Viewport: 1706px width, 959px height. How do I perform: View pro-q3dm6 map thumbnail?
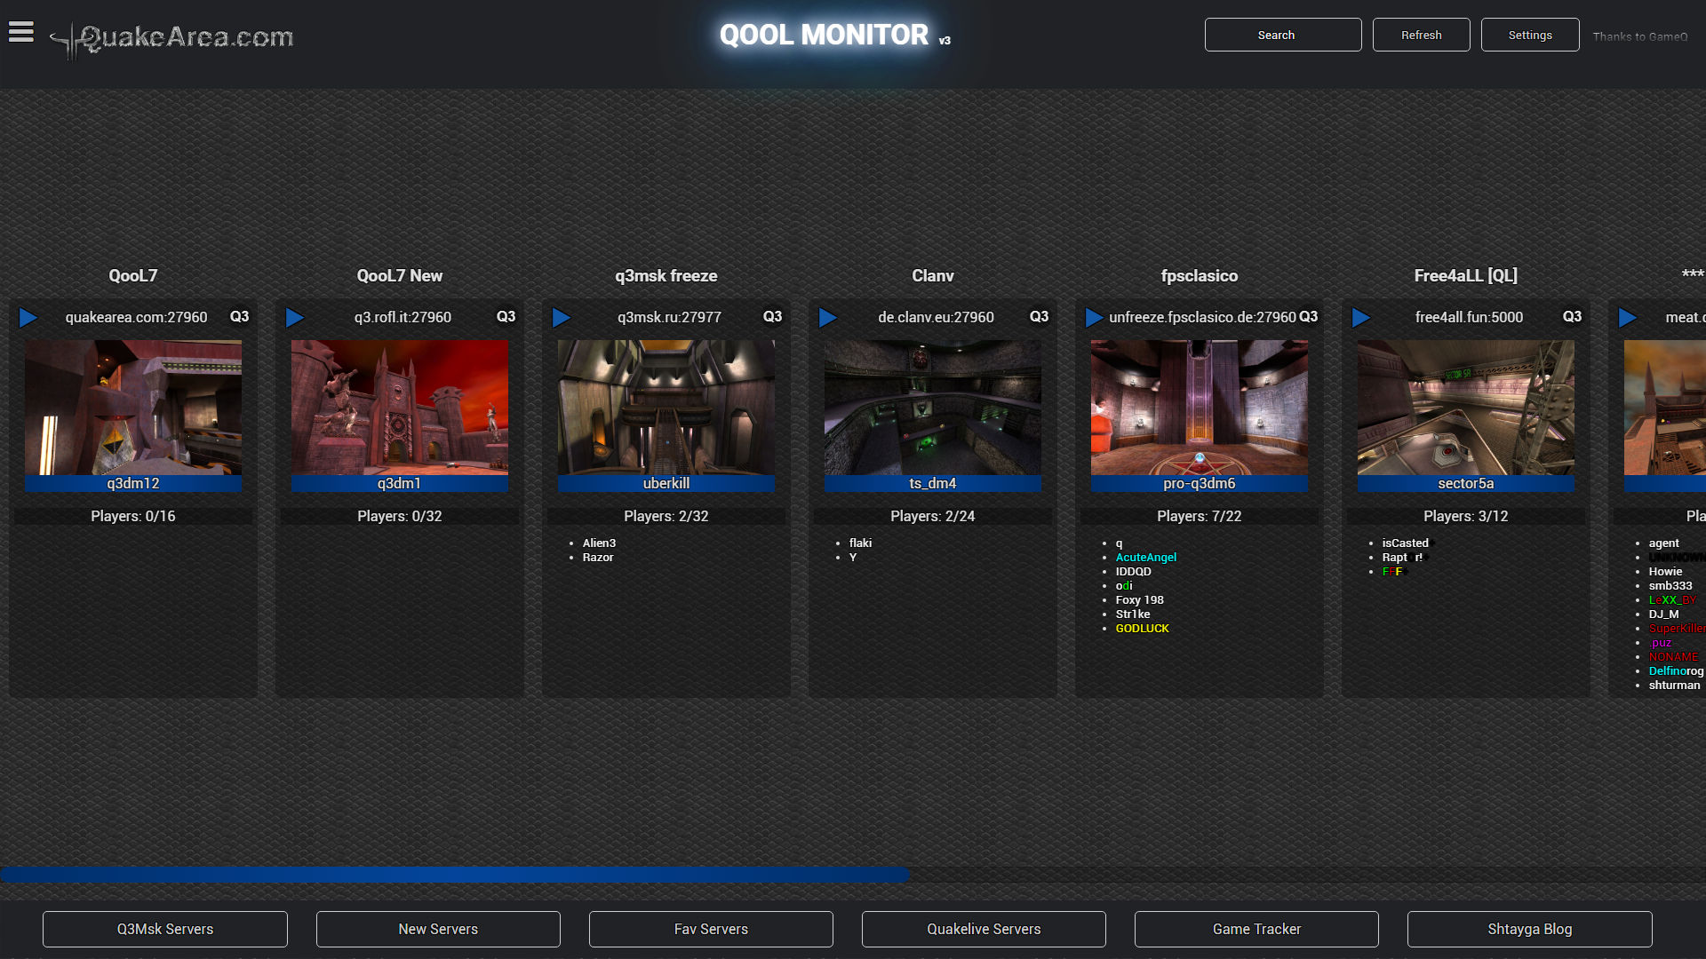coord(1200,408)
